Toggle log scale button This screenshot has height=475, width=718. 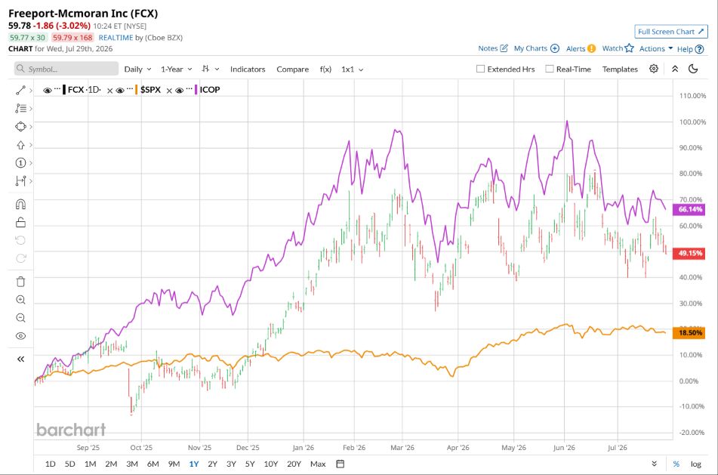click(x=695, y=464)
